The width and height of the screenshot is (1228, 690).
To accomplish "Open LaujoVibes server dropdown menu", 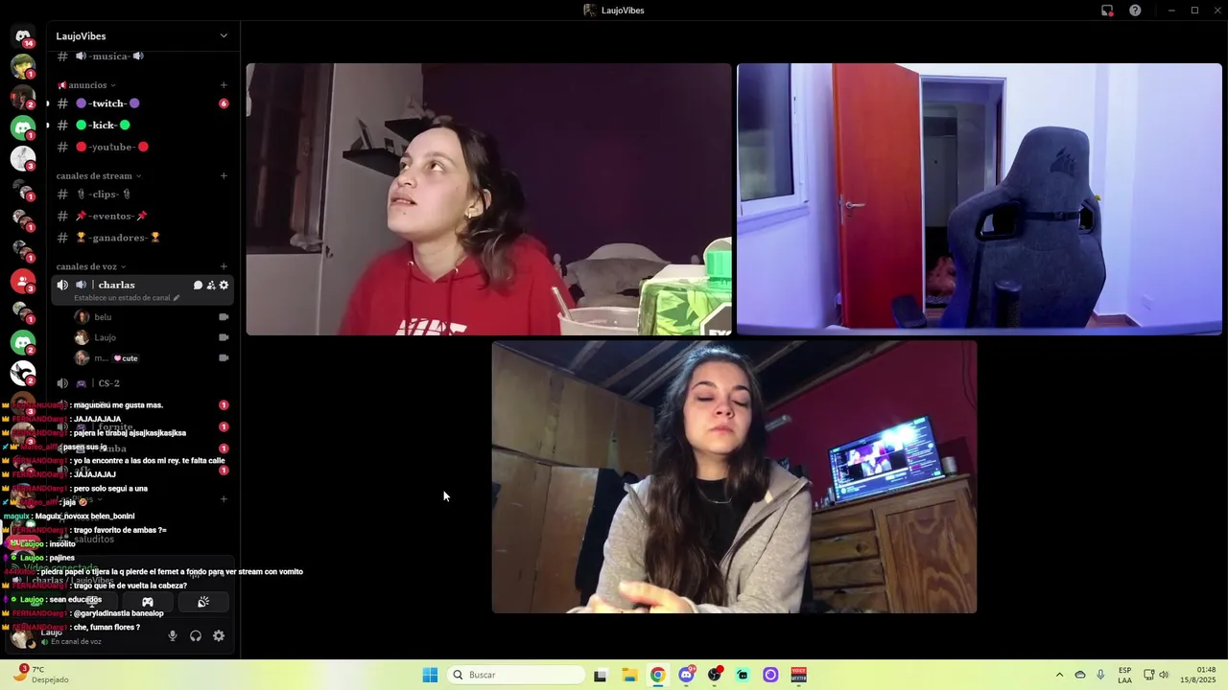I will click(143, 36).
